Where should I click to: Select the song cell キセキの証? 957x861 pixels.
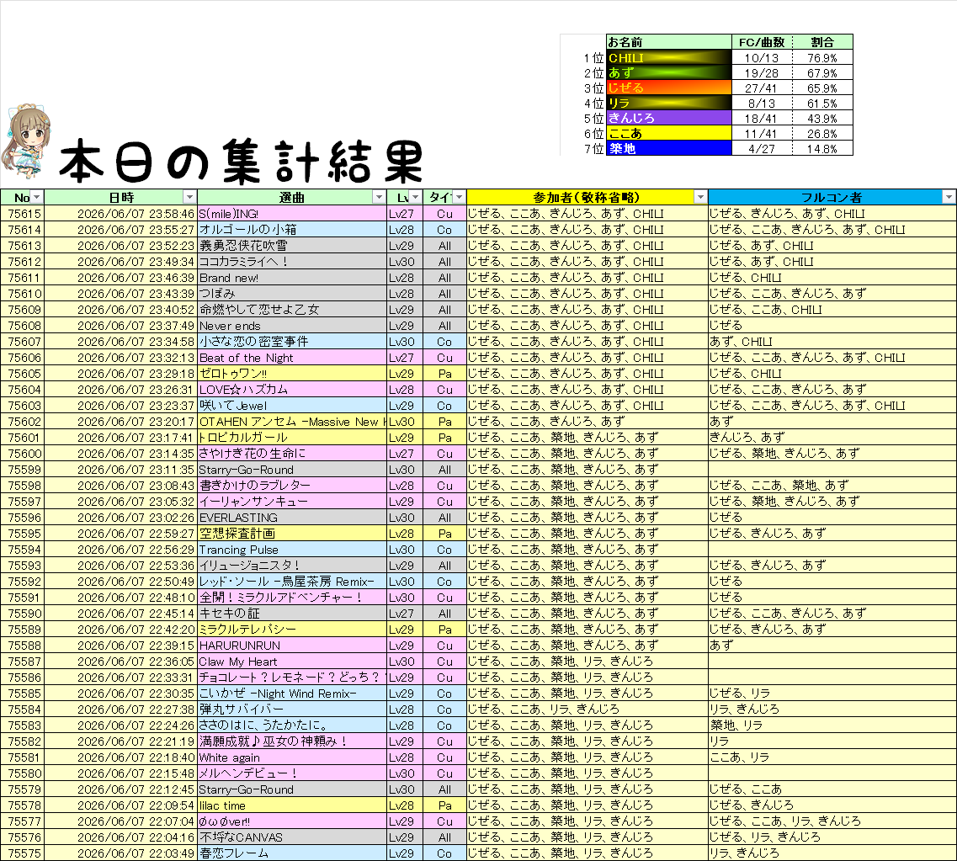click(292, 614)
